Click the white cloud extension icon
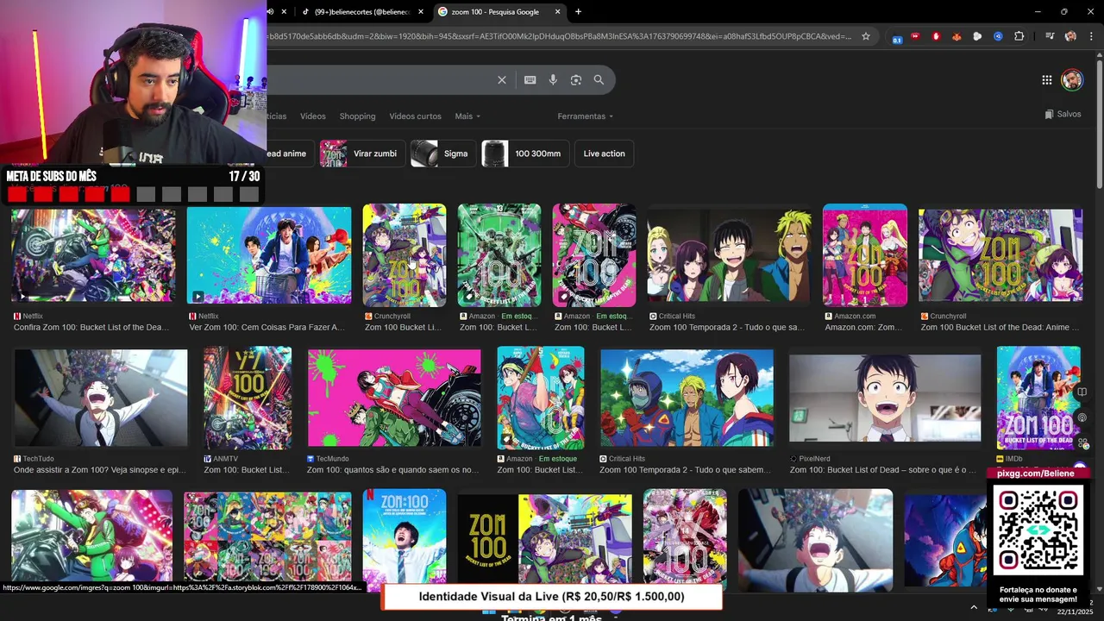The height and width of the screenshot is (621, 1104). point(977,36)
